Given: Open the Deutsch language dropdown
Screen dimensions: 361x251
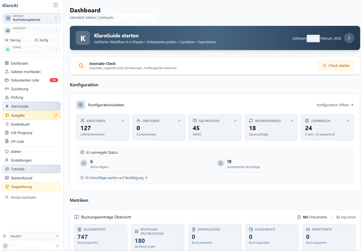Looking at the screenshot, I should click(x=34, y=236).
